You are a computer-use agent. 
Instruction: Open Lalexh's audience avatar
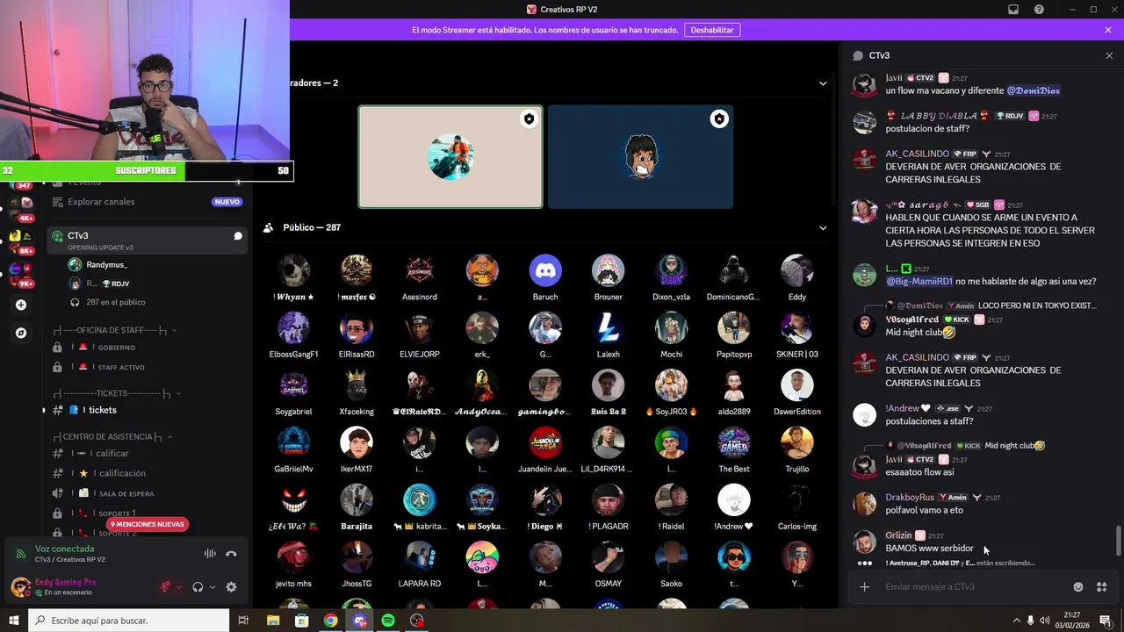pos(608,327)
